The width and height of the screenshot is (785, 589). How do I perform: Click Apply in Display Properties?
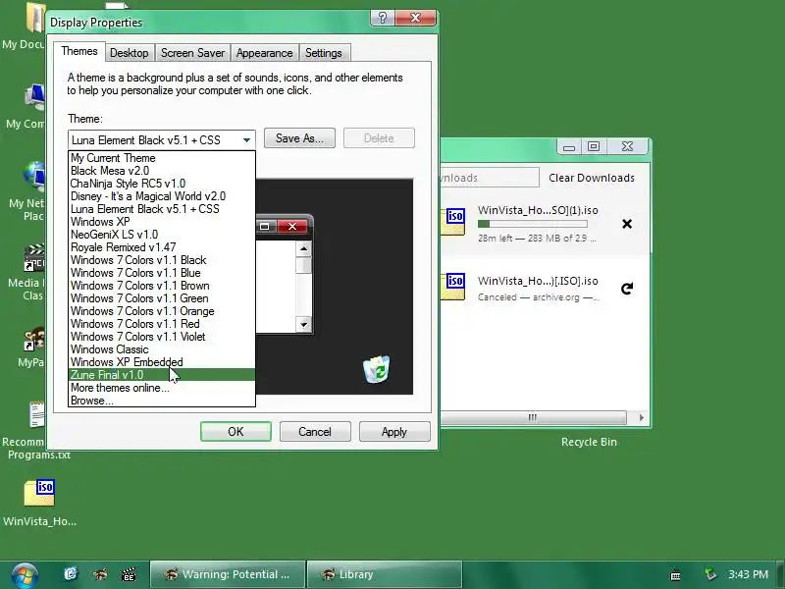coord(394,432)
